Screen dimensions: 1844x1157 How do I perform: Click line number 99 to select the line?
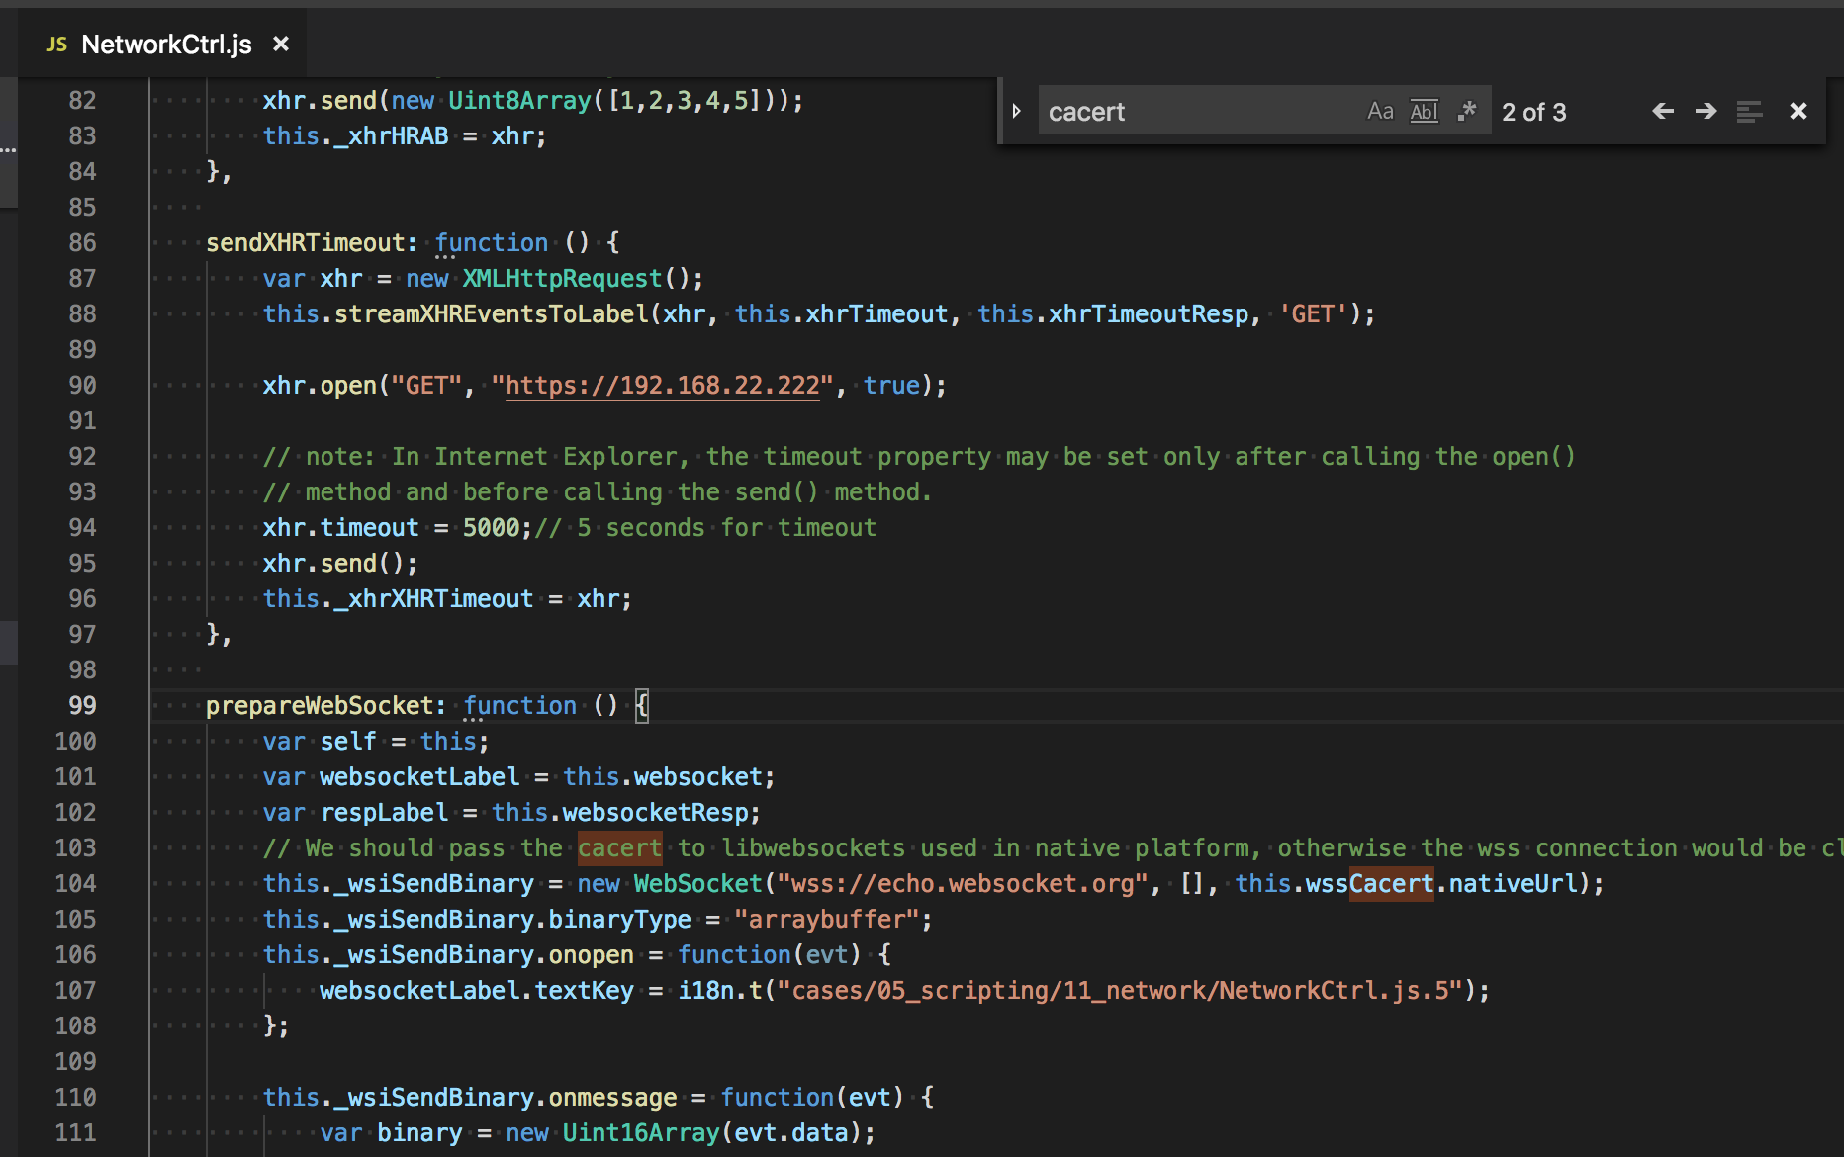84,705
